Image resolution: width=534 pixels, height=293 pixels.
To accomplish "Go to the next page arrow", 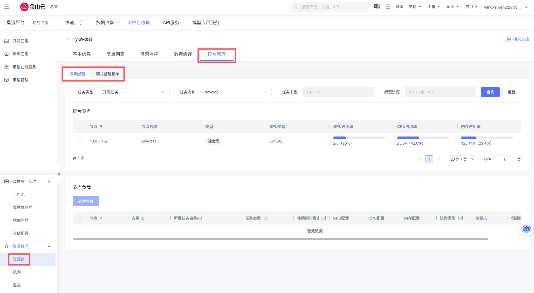I will (439, 159).
